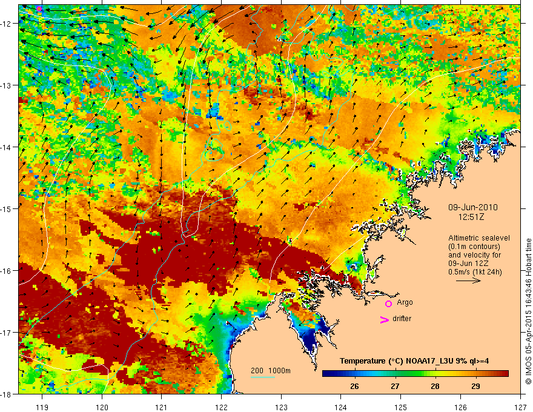Screen dimensions: 533x412
Task: Click the longitude label 119
Action: coord(42,407)
